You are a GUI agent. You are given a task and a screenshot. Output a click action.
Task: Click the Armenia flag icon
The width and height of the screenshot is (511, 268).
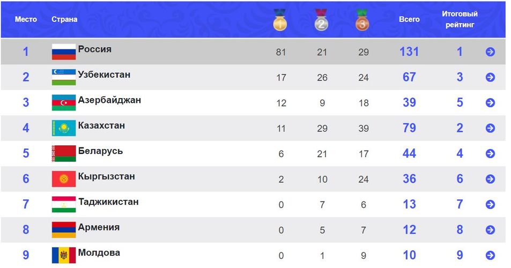pyautogui.click(x=63, y=230)
